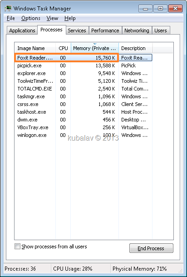Click the 13,588 K memory value
This screenshot has width=187, height=277.
click(x=105, y=65)
